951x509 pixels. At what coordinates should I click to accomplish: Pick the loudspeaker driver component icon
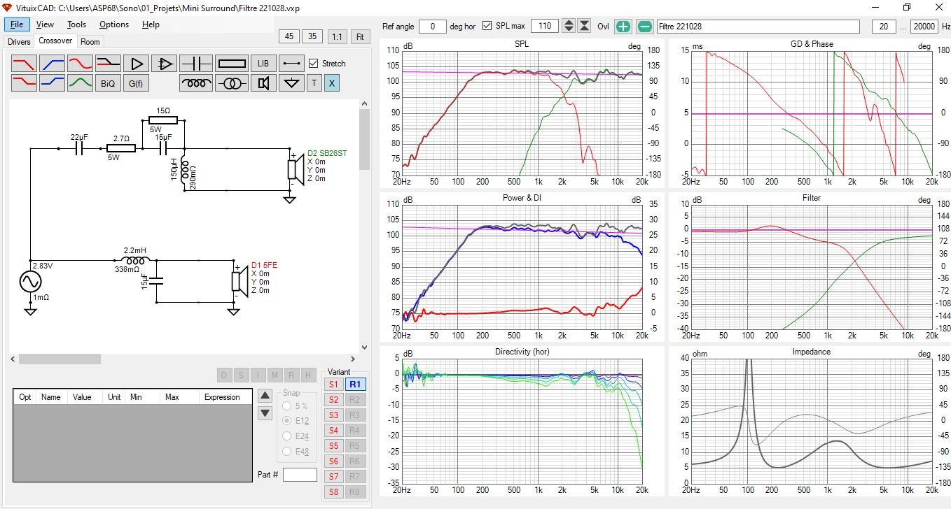263,83
